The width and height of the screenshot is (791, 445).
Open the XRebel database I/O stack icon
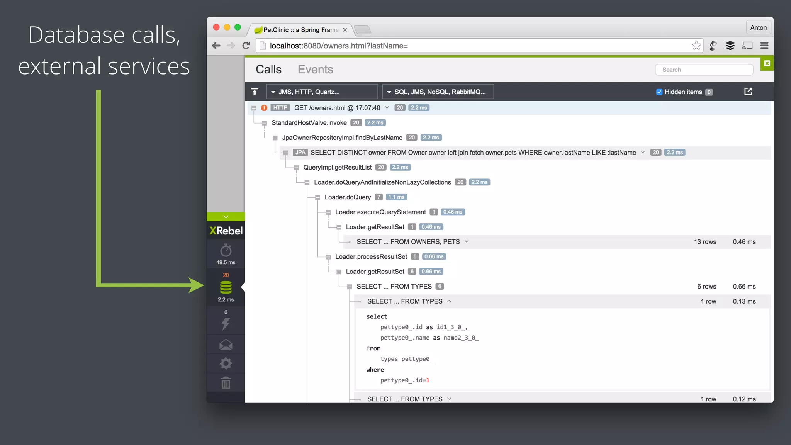coord(226,287)
